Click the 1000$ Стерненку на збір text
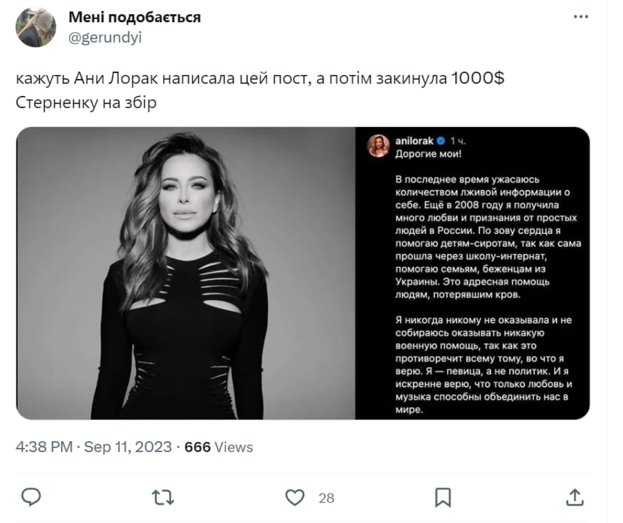Viewport: 623px width, 523px height. point(260,90)
